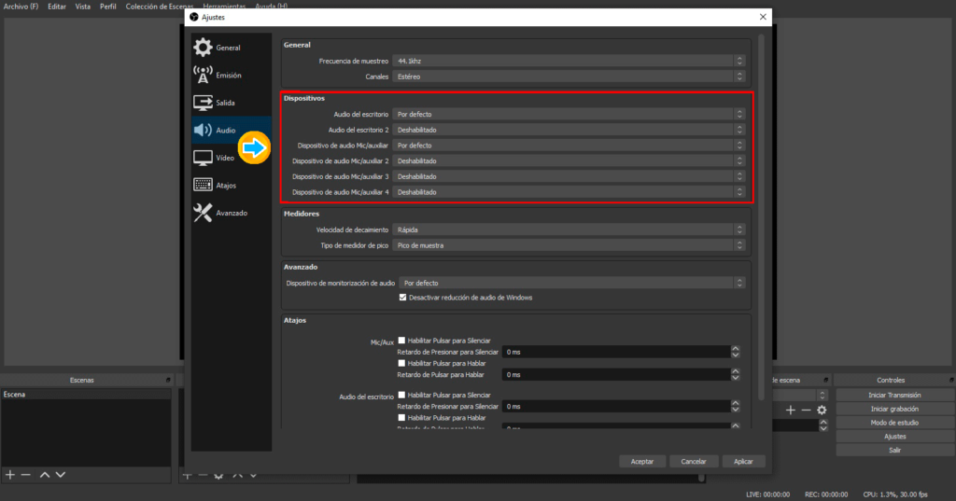Screen dimensions: 956x501
Task: Open the Salida output settings icon
Action: tap(203, 103)
